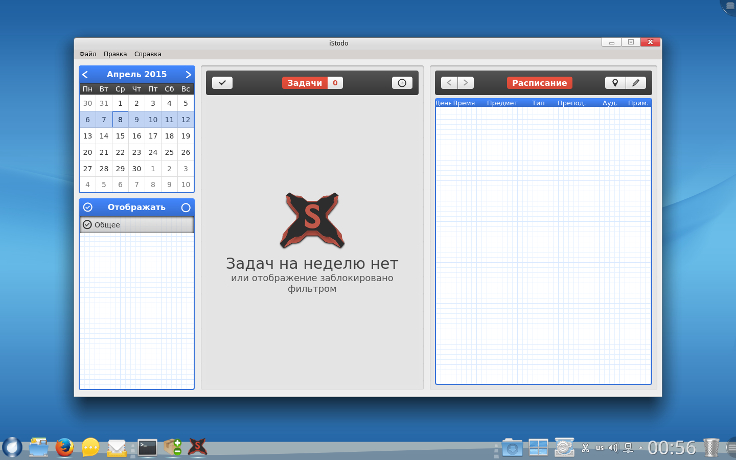
Task: Open the Правка menu
Action: click(116, 54)
